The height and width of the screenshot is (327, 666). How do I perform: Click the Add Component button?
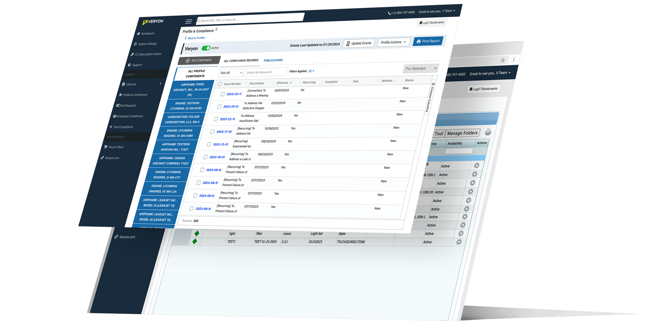click(x=199, y=60)
